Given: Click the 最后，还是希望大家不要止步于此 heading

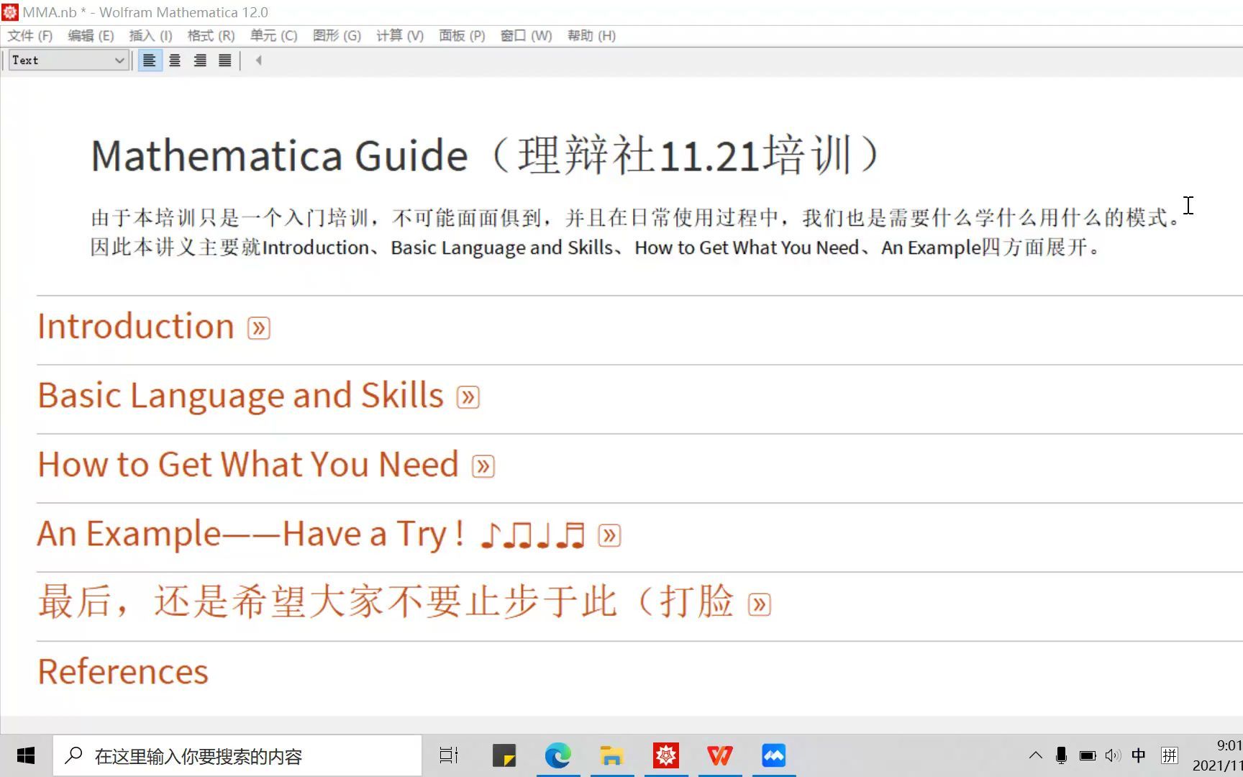Looking at the screenshot, I should [386, 601].
